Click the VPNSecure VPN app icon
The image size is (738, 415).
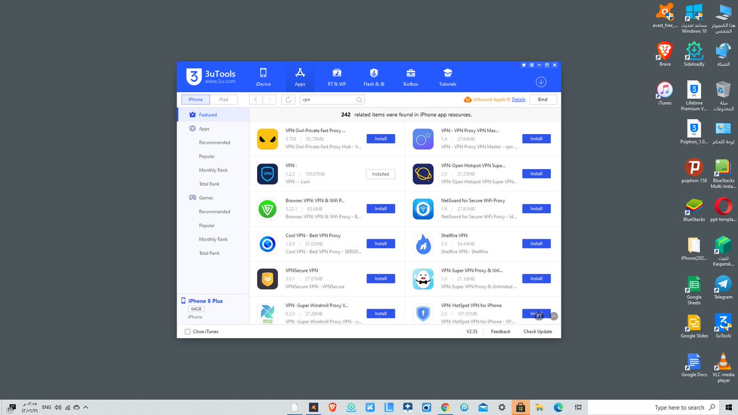268,279
